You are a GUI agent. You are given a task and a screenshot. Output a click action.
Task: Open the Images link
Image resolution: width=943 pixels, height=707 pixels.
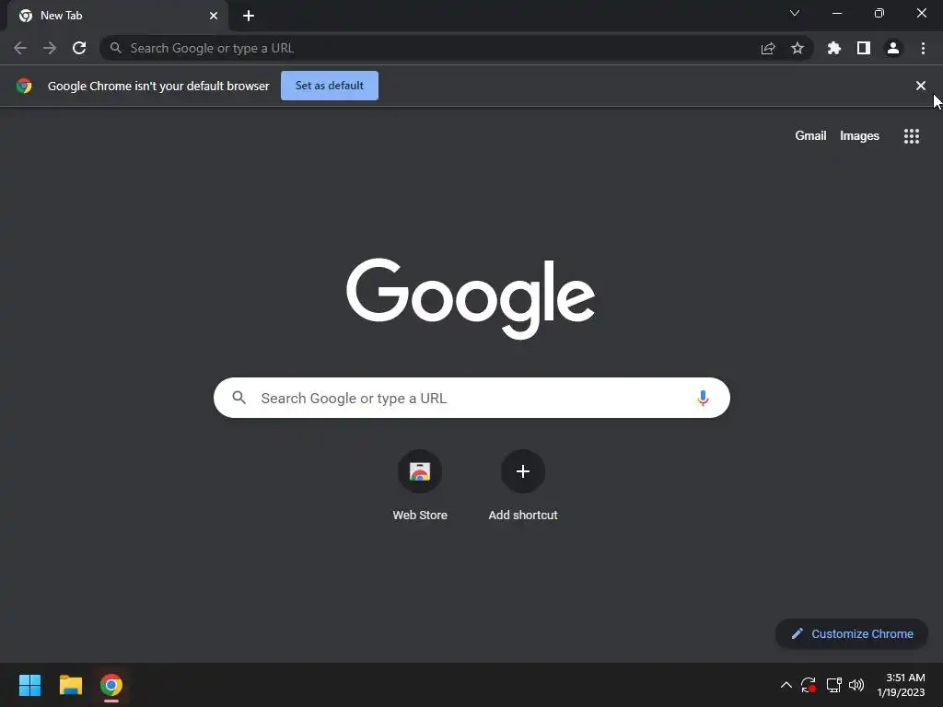pyautogui.click(x=859, y=136)
